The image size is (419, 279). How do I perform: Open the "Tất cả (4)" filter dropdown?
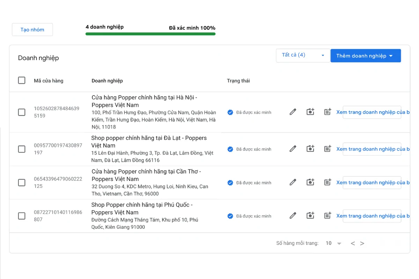point(303,55)
